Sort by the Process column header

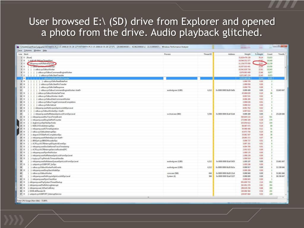point(167,54)
